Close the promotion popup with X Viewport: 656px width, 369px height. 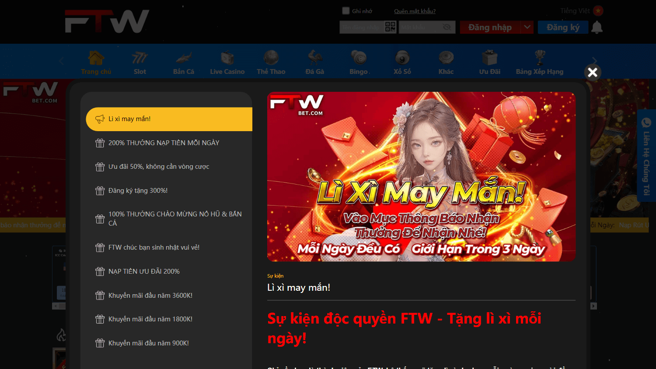593,72
